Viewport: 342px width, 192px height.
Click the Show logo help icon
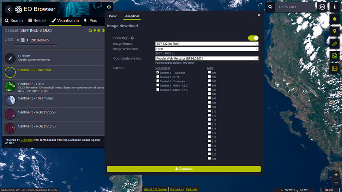pos(132,38)
